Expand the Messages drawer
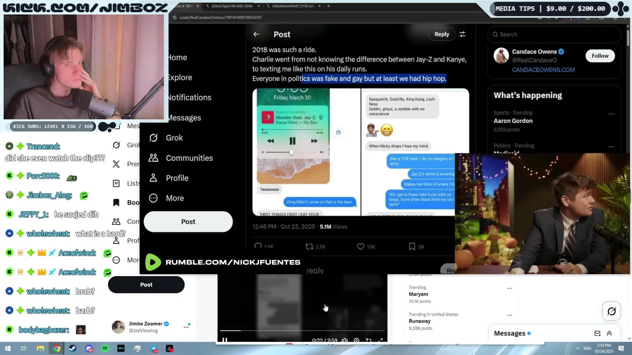The width and height of the screenshot is (632, 355). (x=609, y=333)
